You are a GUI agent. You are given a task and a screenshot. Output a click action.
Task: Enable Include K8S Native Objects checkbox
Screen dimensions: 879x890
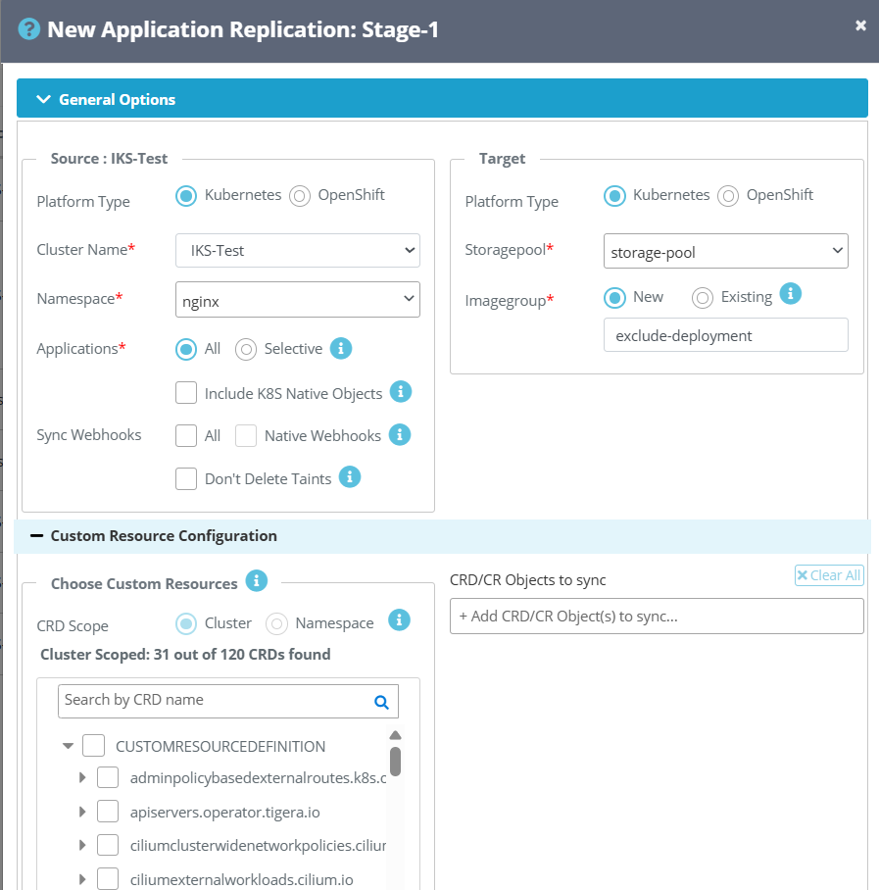click(186, 393)
